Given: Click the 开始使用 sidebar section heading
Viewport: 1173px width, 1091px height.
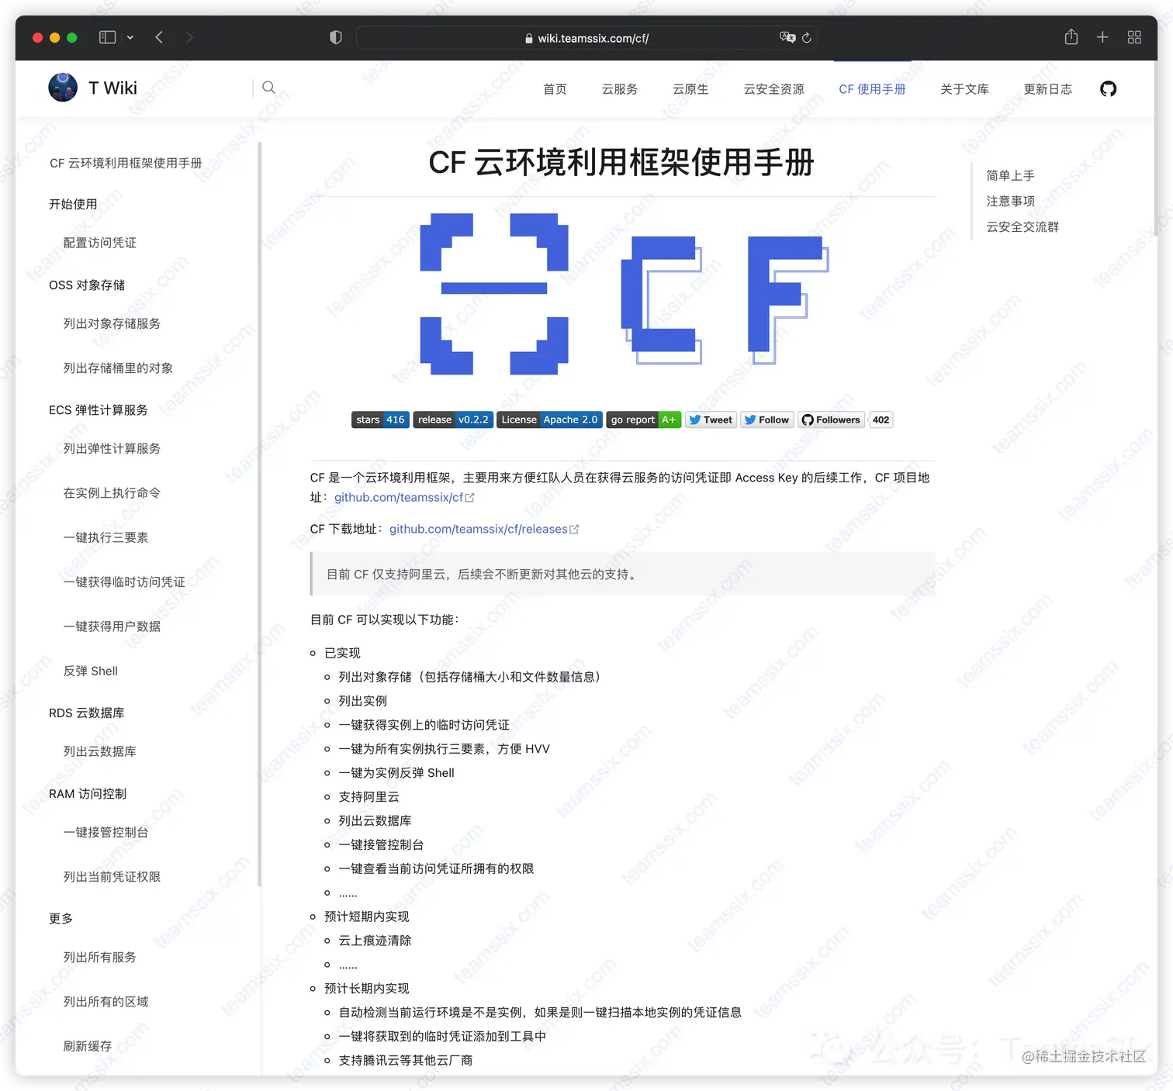Looking at the screenshot, I should [73, 204].
